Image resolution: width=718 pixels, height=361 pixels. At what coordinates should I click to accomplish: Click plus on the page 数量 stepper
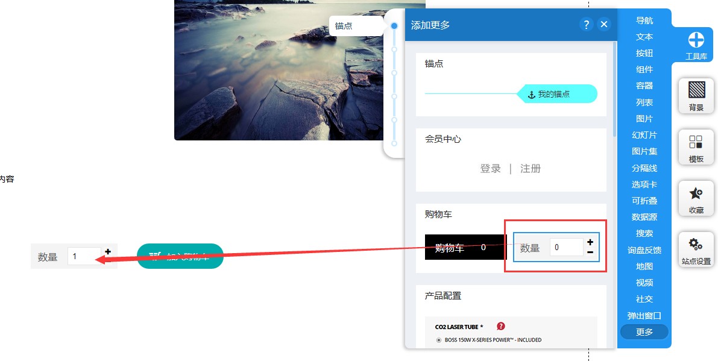(x=108, y=251)
